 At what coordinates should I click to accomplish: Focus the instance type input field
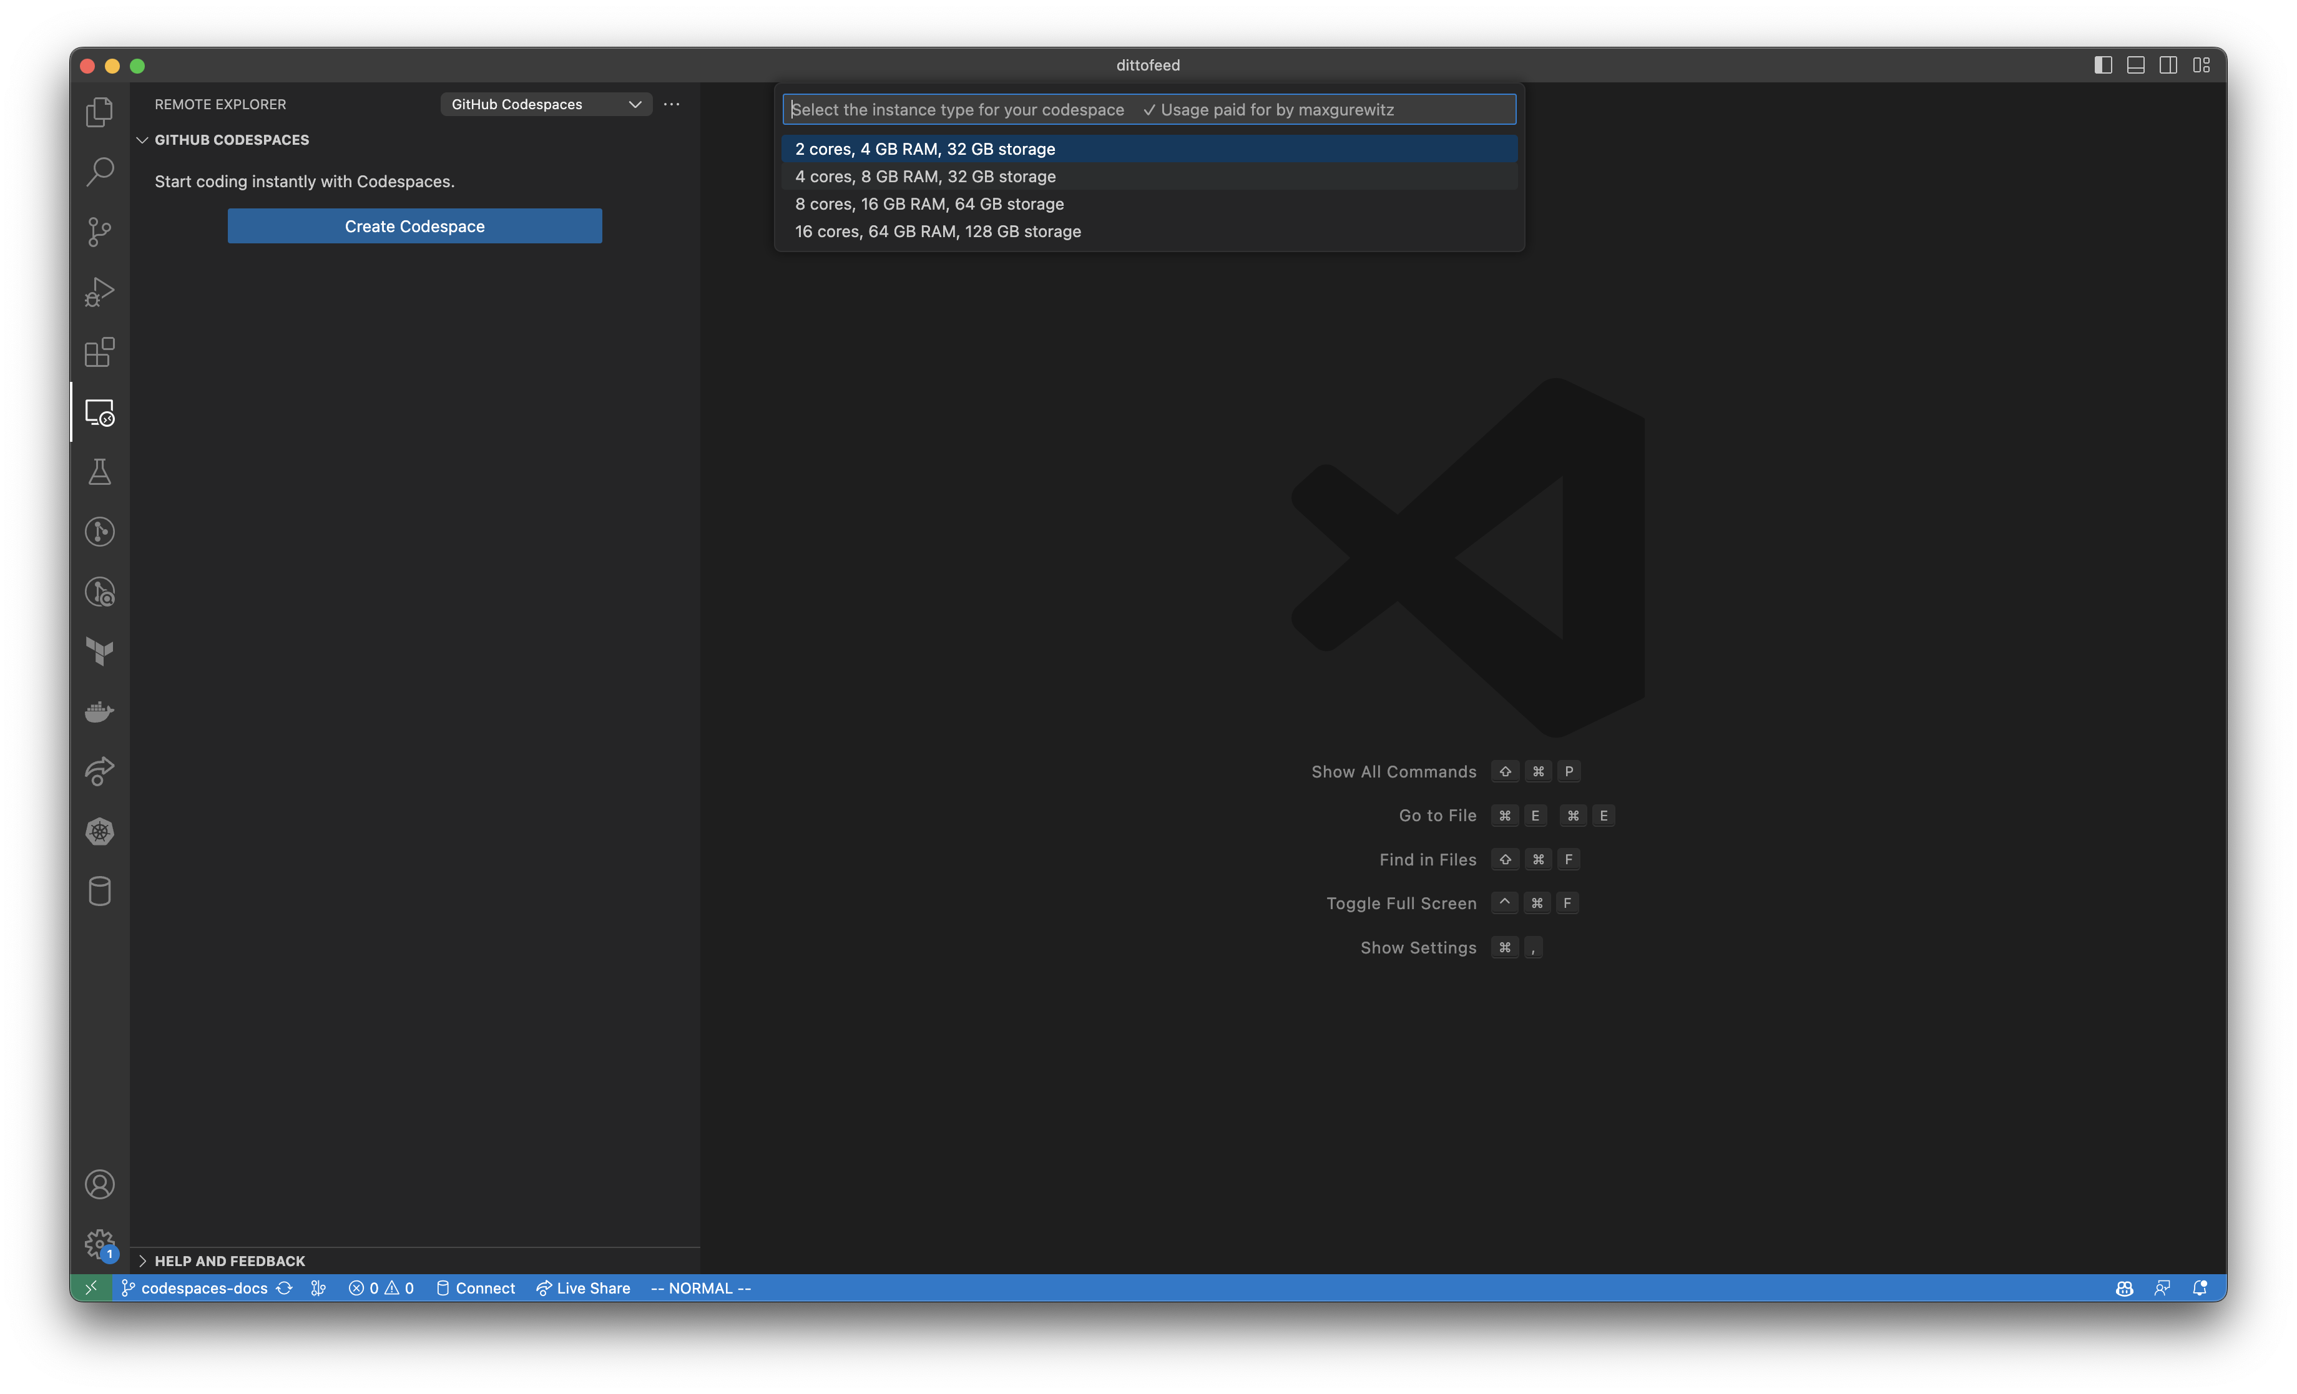tap(1148, 110)
